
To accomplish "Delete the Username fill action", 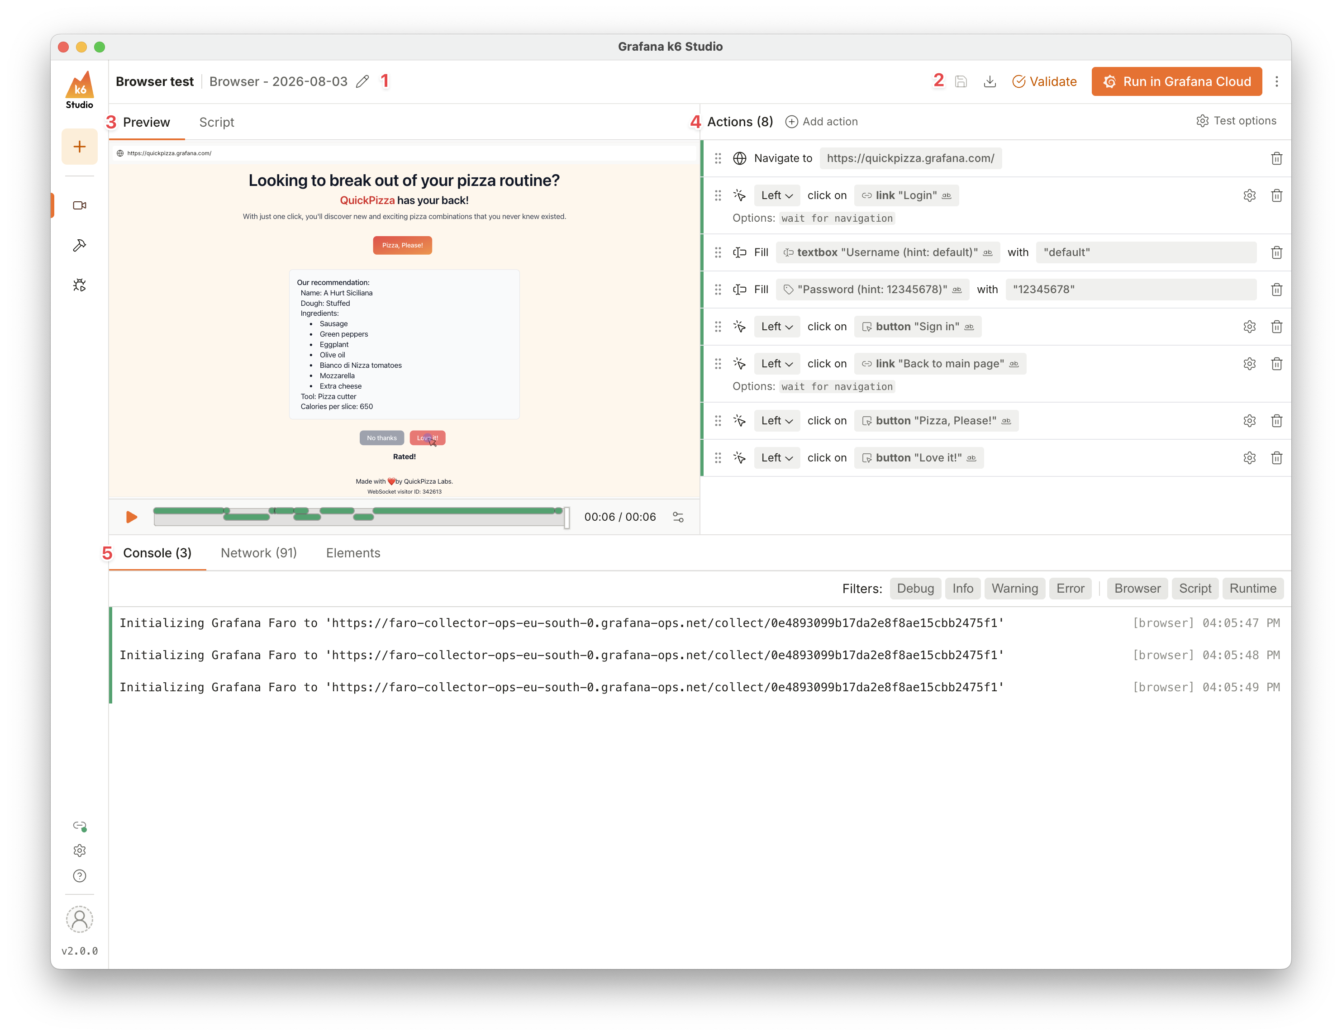I will coord(1276,252).
